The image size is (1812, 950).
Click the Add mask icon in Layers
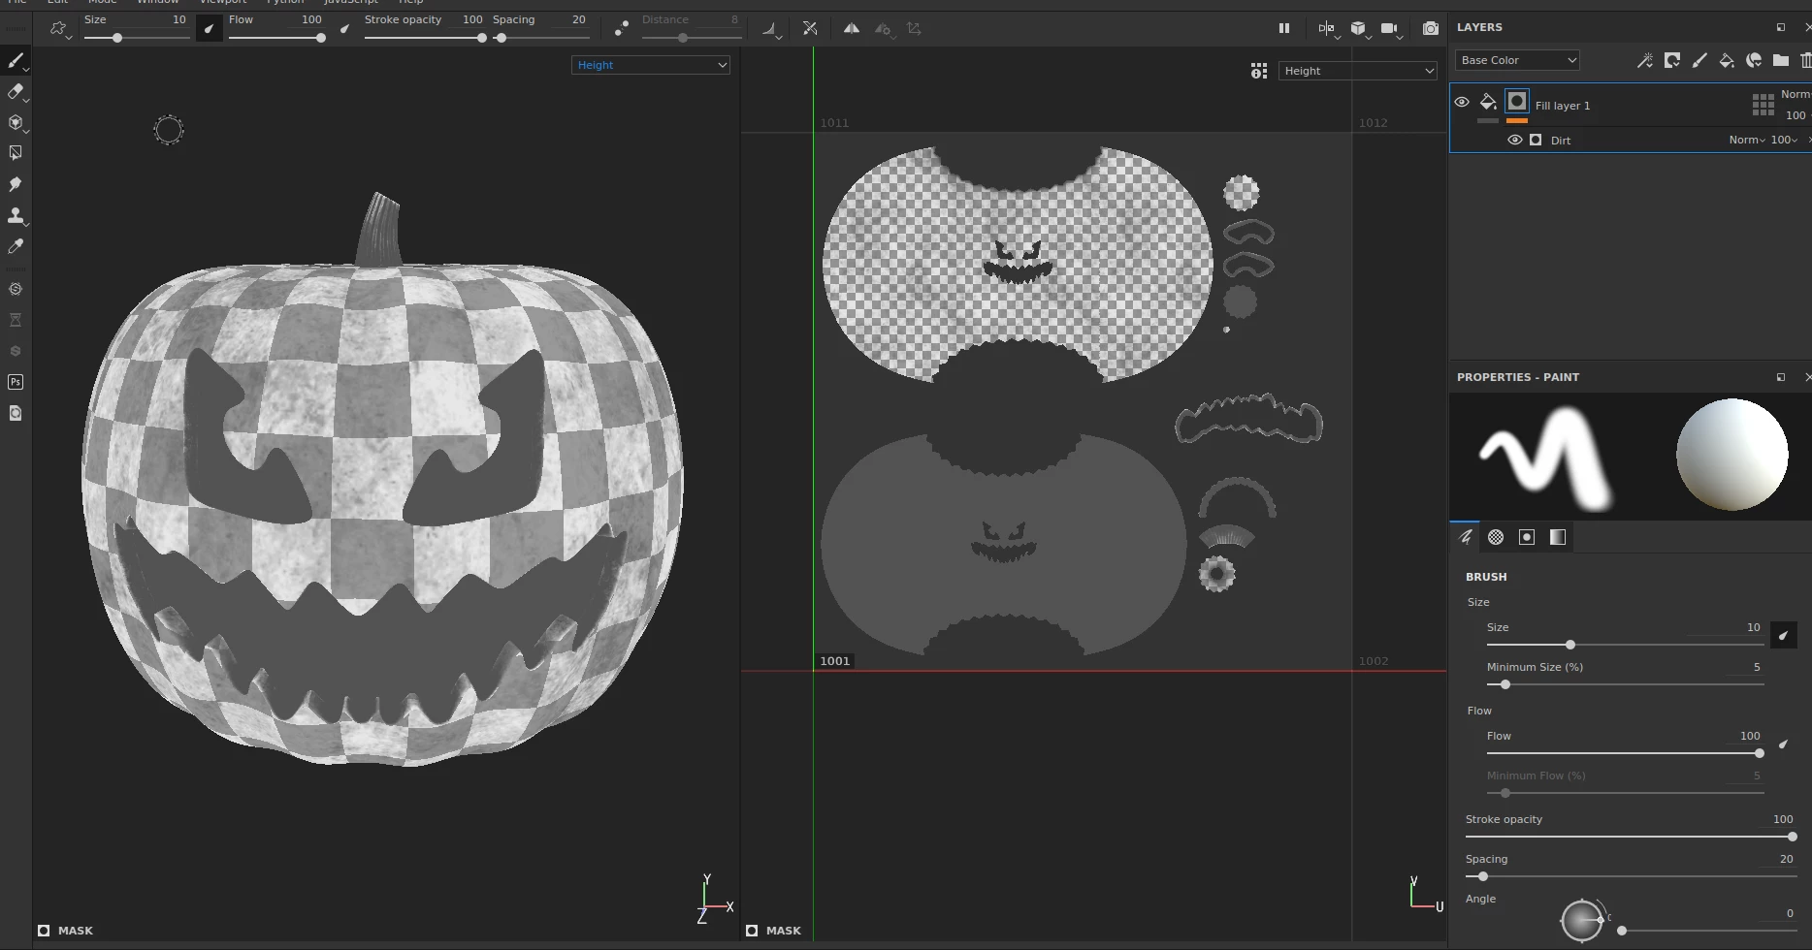pos(1672,60)
